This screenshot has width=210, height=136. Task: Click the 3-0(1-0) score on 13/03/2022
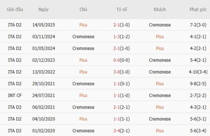tap(121, 72)
